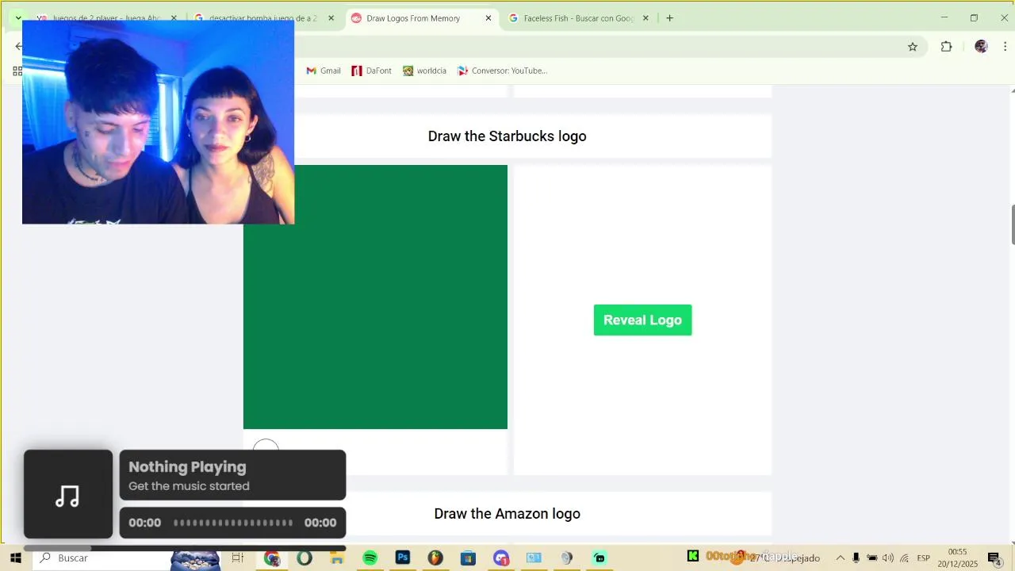
Task: Click the taskbar Buscar search box
Action: click(127, 558)
